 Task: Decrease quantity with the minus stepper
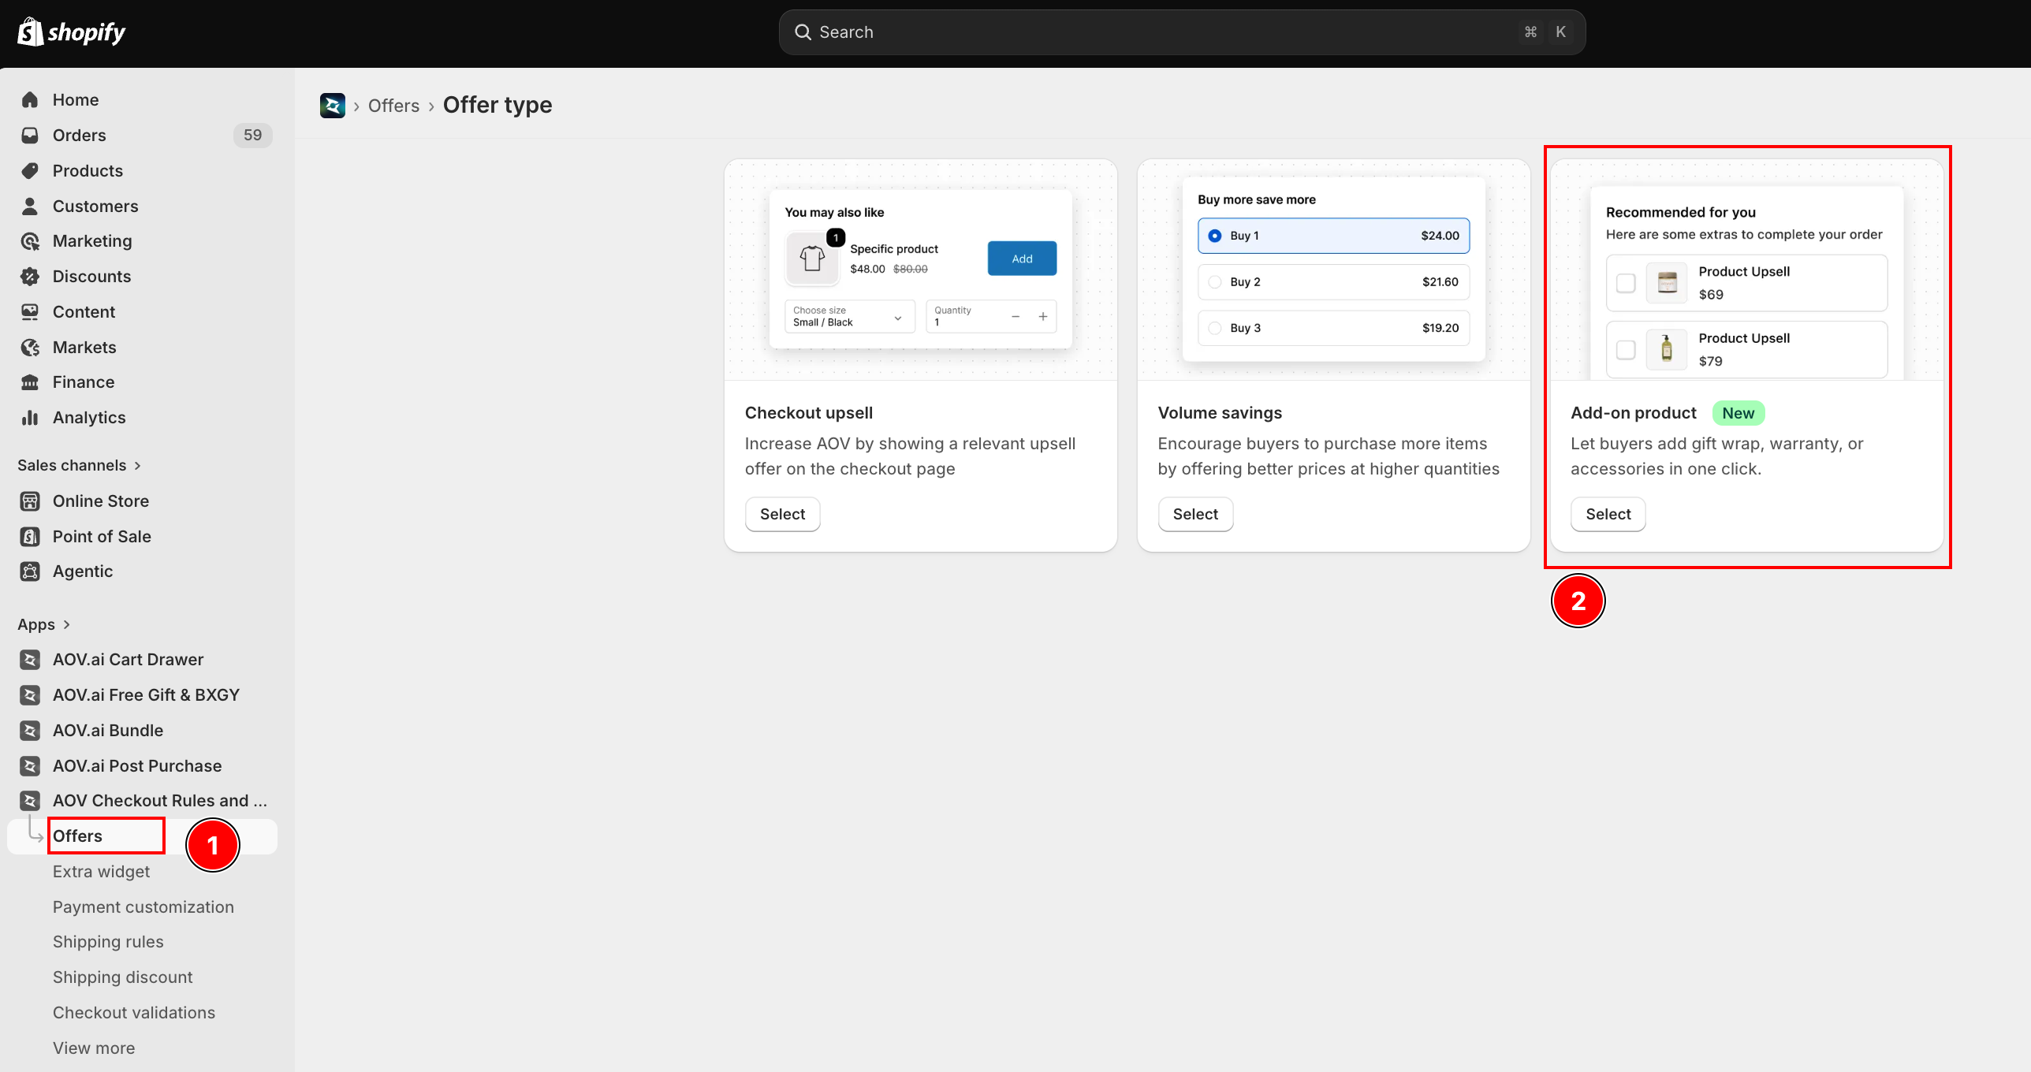pyautogui.click(x=1016, y=316)
